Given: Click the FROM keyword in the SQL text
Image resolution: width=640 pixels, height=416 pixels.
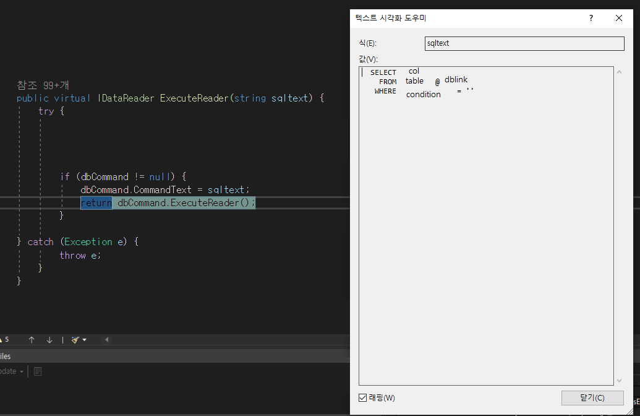Looking at the screenshot, I should coord(388,82).
